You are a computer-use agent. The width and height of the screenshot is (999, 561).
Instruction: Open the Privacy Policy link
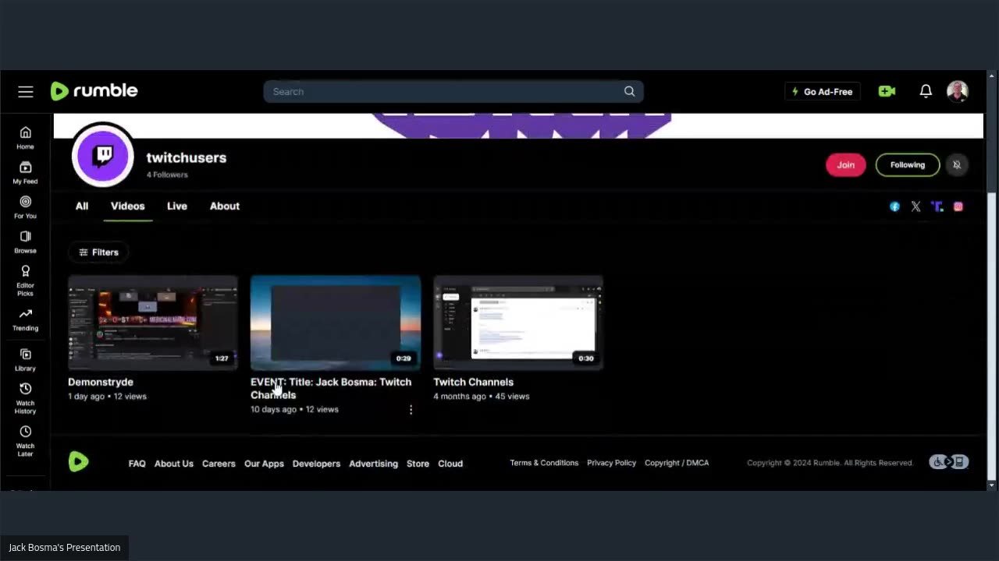(611, 463)
